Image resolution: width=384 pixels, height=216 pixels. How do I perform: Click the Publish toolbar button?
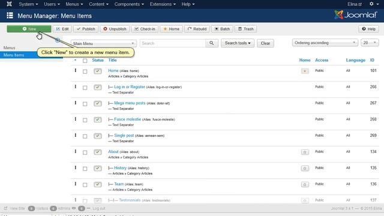[86, 29]
